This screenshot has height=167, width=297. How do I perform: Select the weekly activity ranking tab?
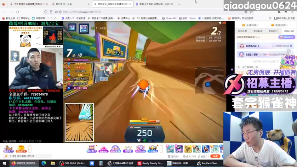(x=258, y=31)
